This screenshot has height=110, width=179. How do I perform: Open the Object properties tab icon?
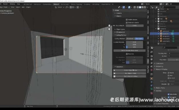point(152,78)
